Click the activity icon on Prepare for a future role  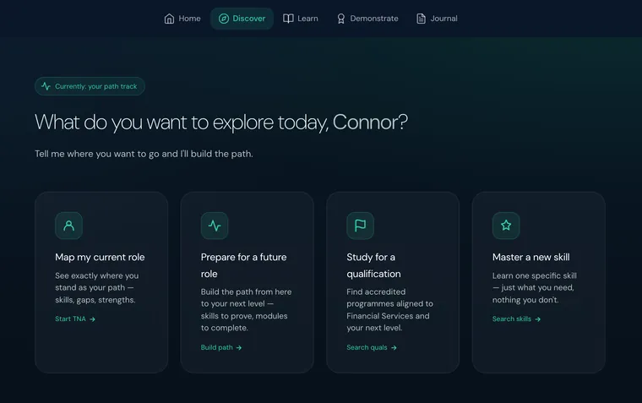point(215,226)
